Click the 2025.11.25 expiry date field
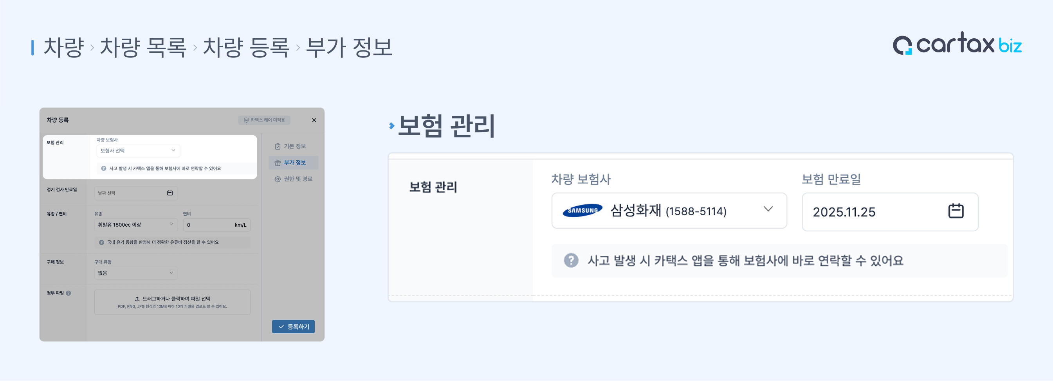 tap(875, 212)
